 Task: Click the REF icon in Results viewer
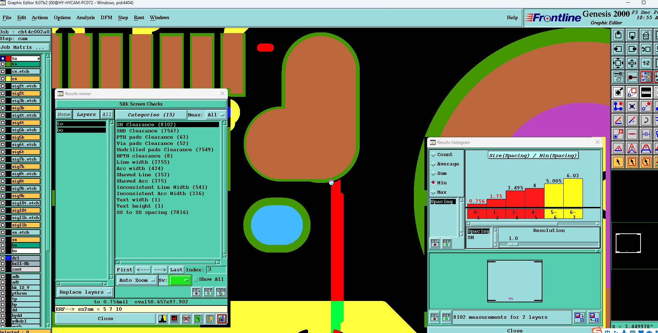coord(208,292)
